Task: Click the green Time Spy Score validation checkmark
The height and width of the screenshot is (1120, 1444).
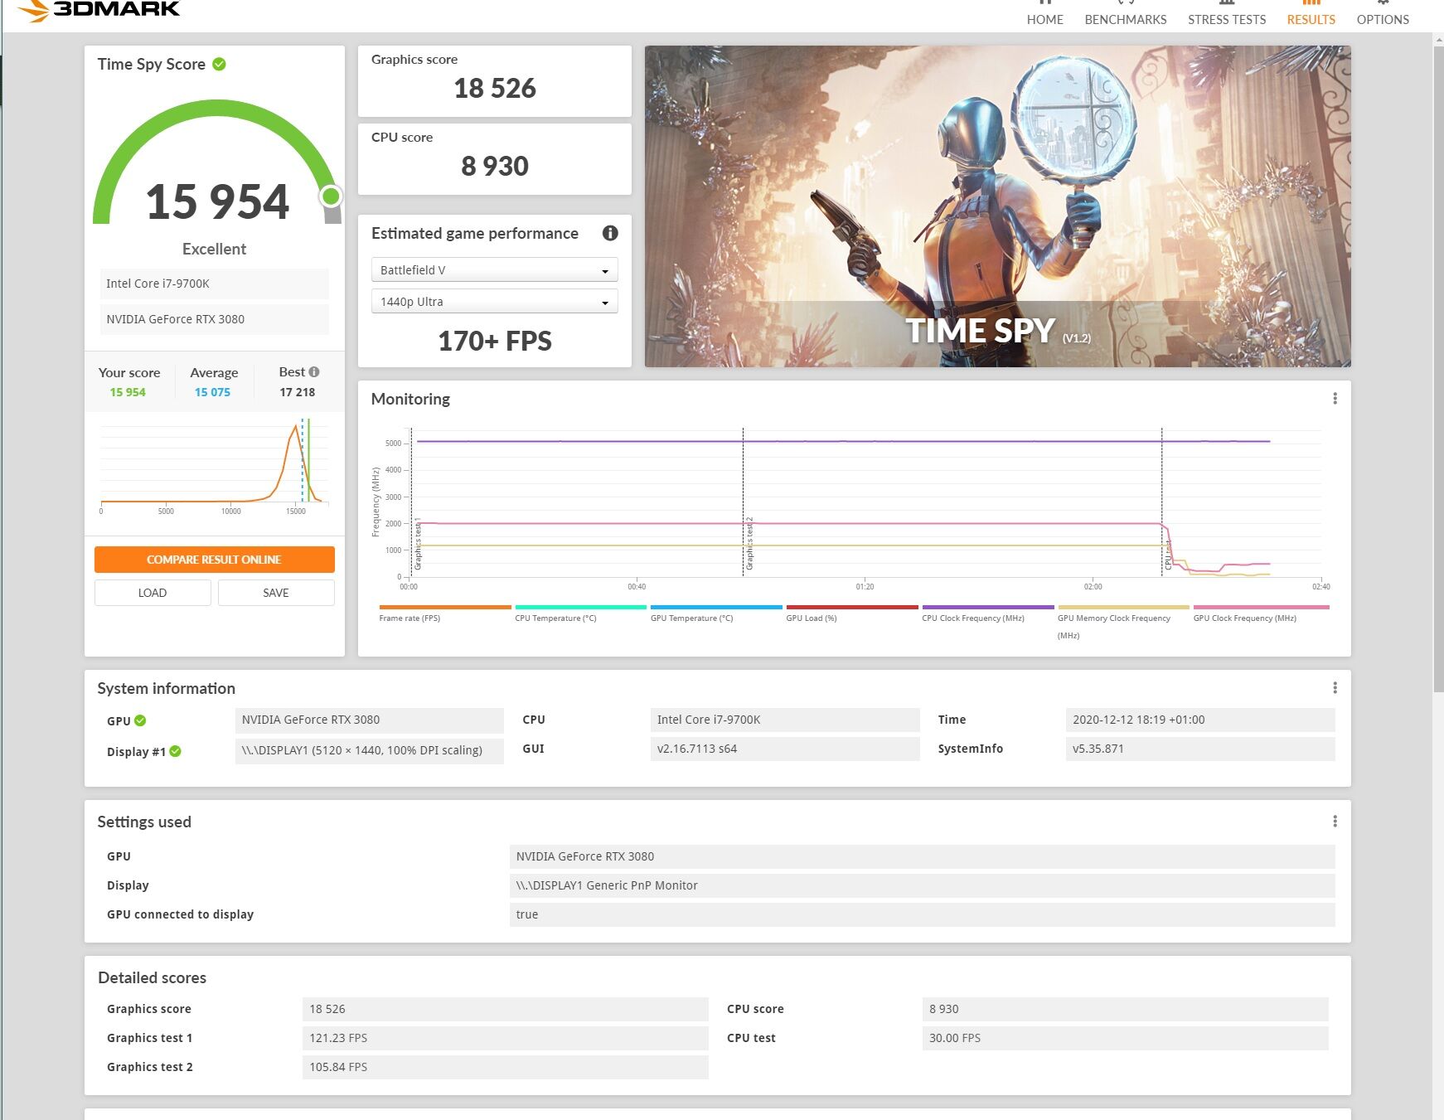Action: tap(219, 64)
